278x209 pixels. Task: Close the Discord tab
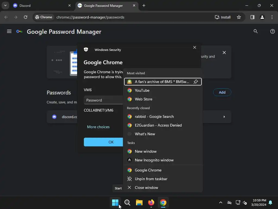[69, 5]
